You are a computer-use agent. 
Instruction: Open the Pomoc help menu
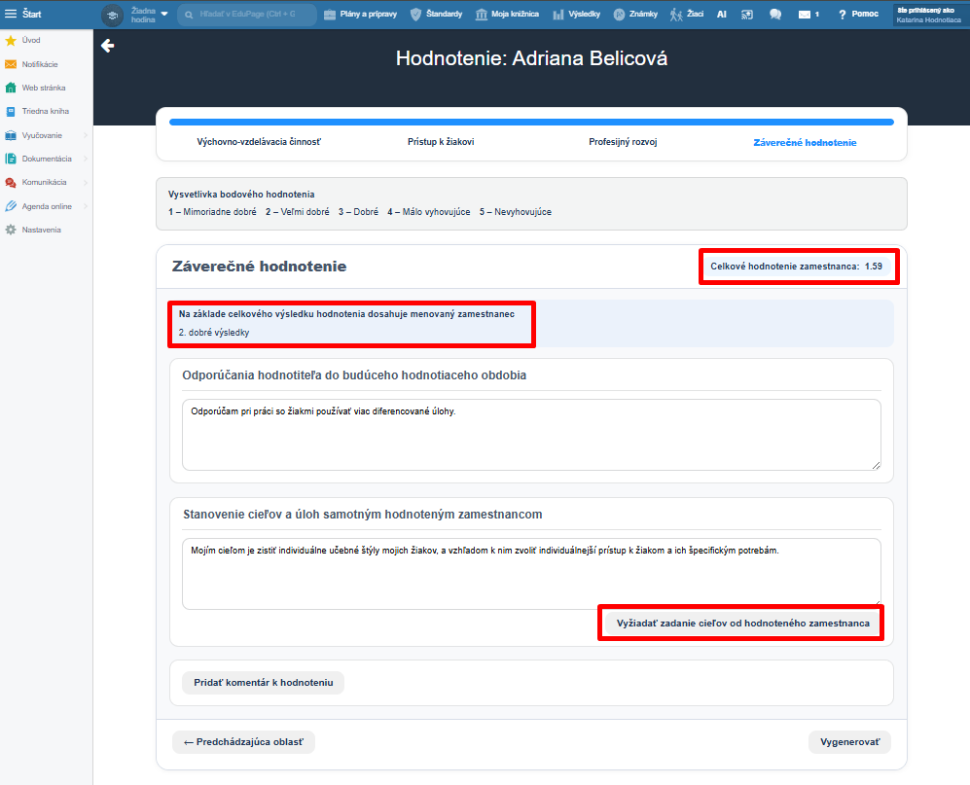(858, 15)
